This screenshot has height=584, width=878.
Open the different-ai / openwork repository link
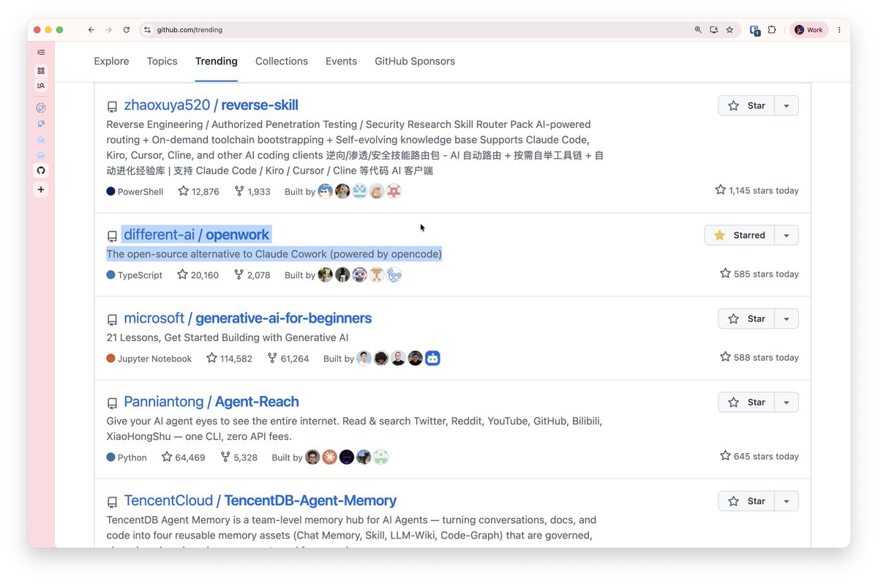point(197,235)
